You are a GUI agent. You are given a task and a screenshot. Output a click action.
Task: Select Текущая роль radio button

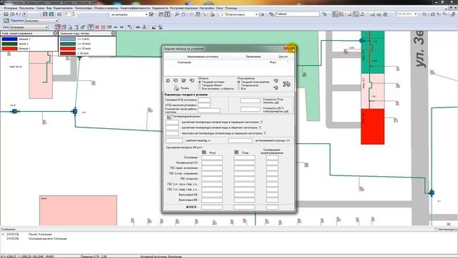tap(238, 85)
